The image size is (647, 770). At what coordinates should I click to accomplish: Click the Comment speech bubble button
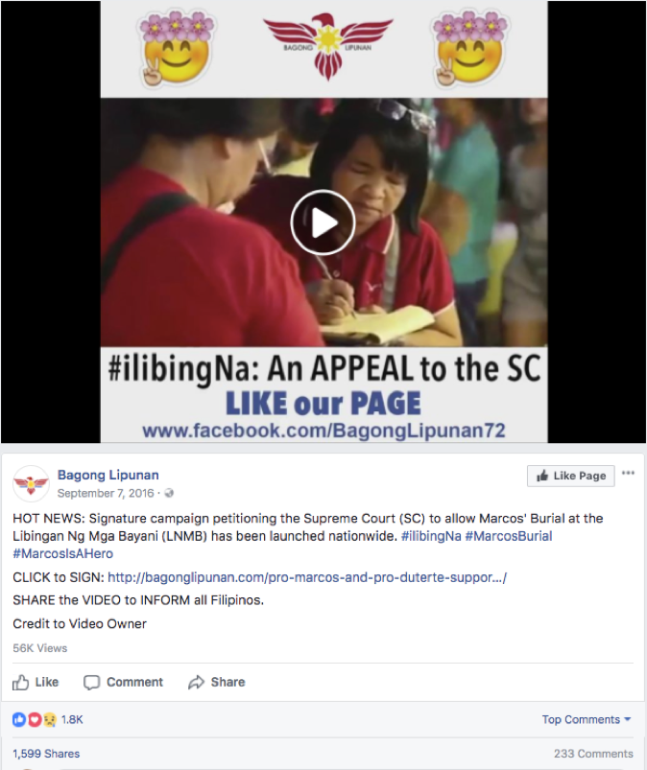(x=123, y=682)
